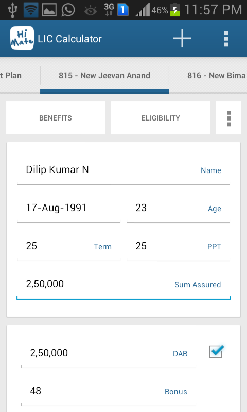Select the 815 - New Jeevan Anand tab

coord(104,76)
